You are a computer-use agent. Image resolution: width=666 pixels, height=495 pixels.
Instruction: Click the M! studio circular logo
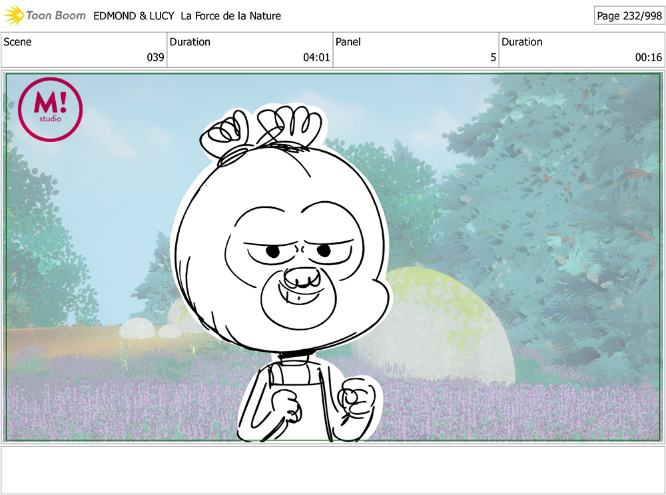(x=50, y=110)
